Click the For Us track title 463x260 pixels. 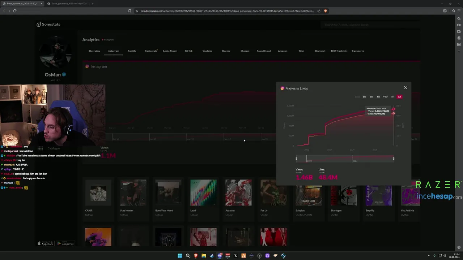(264, 211)
